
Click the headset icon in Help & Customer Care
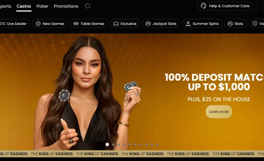coord(203,6)
